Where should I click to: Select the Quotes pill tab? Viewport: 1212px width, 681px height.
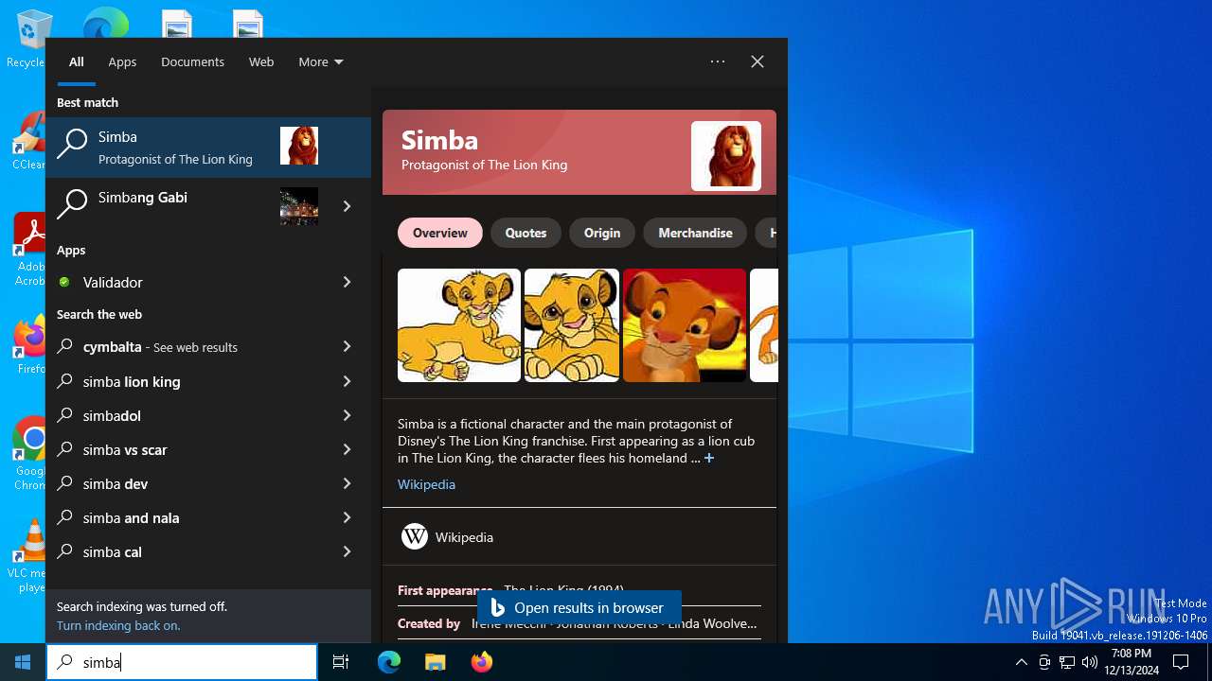coord(526,233)
